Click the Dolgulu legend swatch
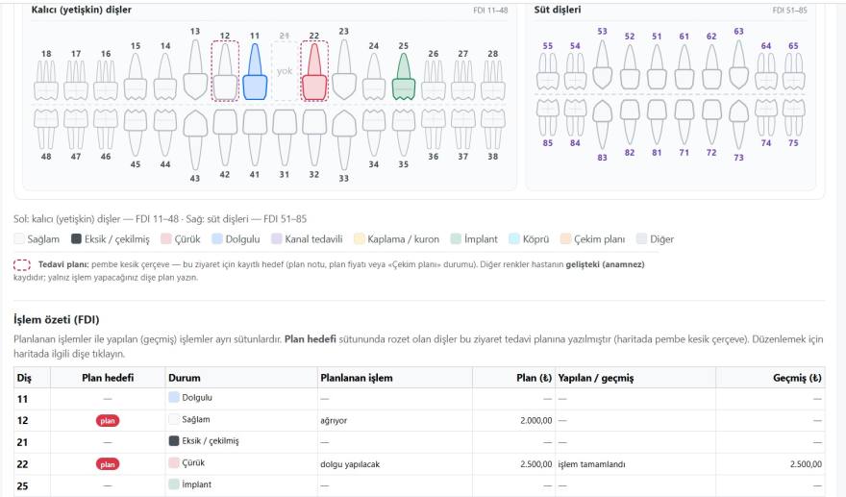The height and width of the screenshot is (497, 846). point(217,239)
